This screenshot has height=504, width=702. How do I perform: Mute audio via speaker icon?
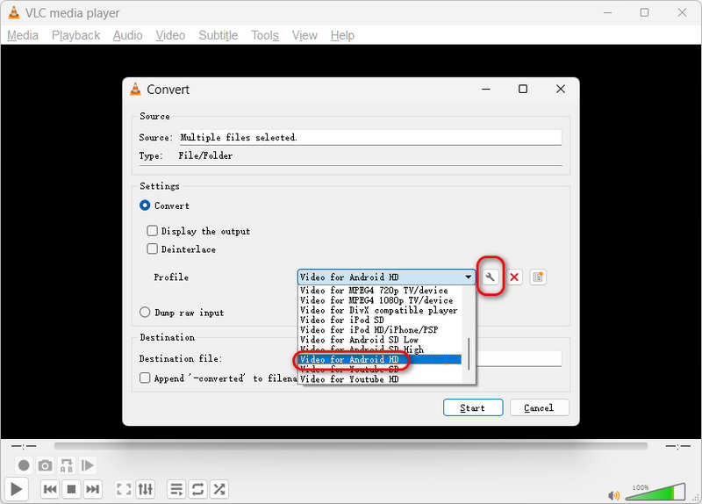pyautogui.click(x=613, y=495)
